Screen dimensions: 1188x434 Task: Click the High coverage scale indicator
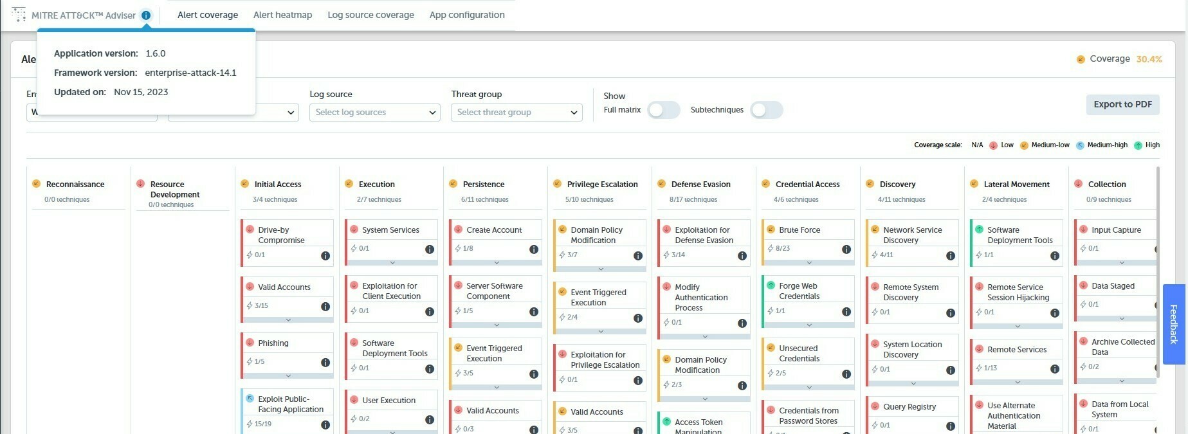pos(1147,145)
